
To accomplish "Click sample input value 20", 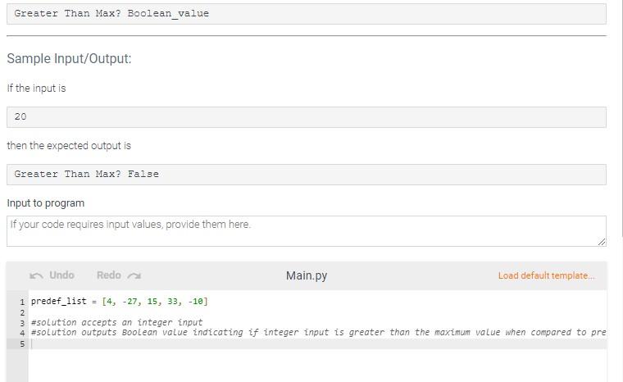I will (x=20, y=117).
